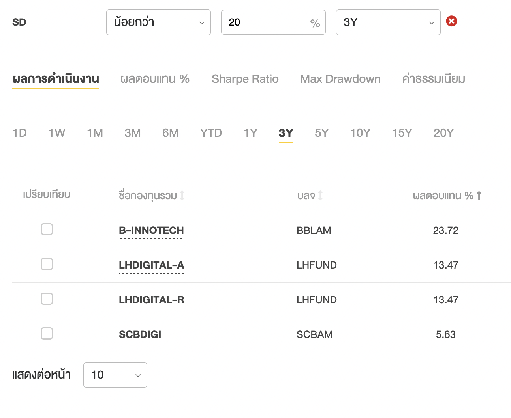Click the ผลตอบแทน % column header
Viewport: 511px width, 418px height.
[443, 195]
